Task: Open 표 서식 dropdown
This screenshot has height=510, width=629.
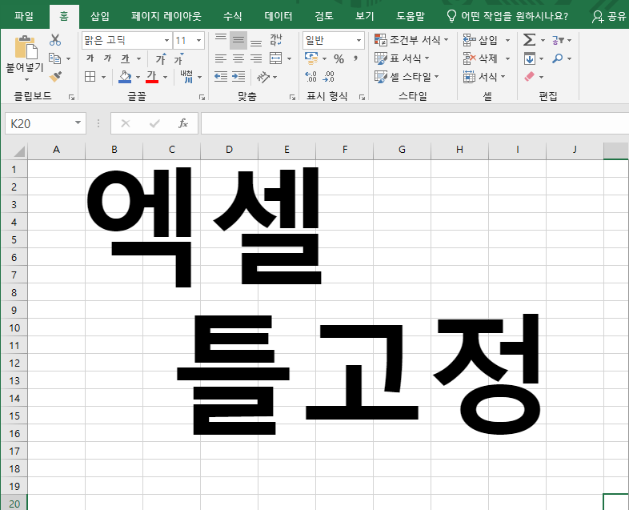Action: click(x=402, y=58)
